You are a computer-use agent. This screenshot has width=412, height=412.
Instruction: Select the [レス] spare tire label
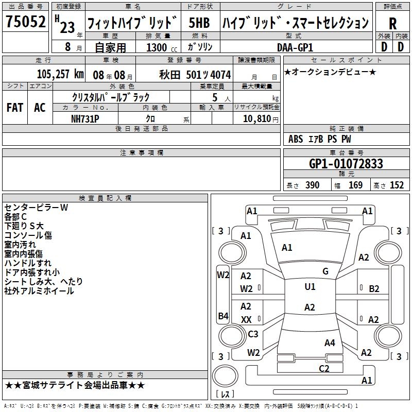(225, 394)
